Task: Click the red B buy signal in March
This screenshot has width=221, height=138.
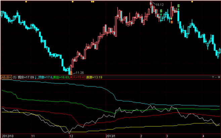Action: 172,22
